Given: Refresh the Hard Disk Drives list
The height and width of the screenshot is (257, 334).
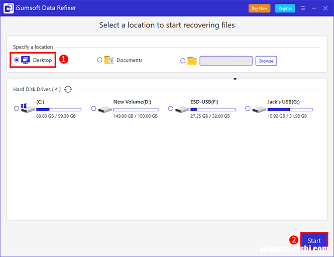Looking at the screenshot, I should 68,89.
